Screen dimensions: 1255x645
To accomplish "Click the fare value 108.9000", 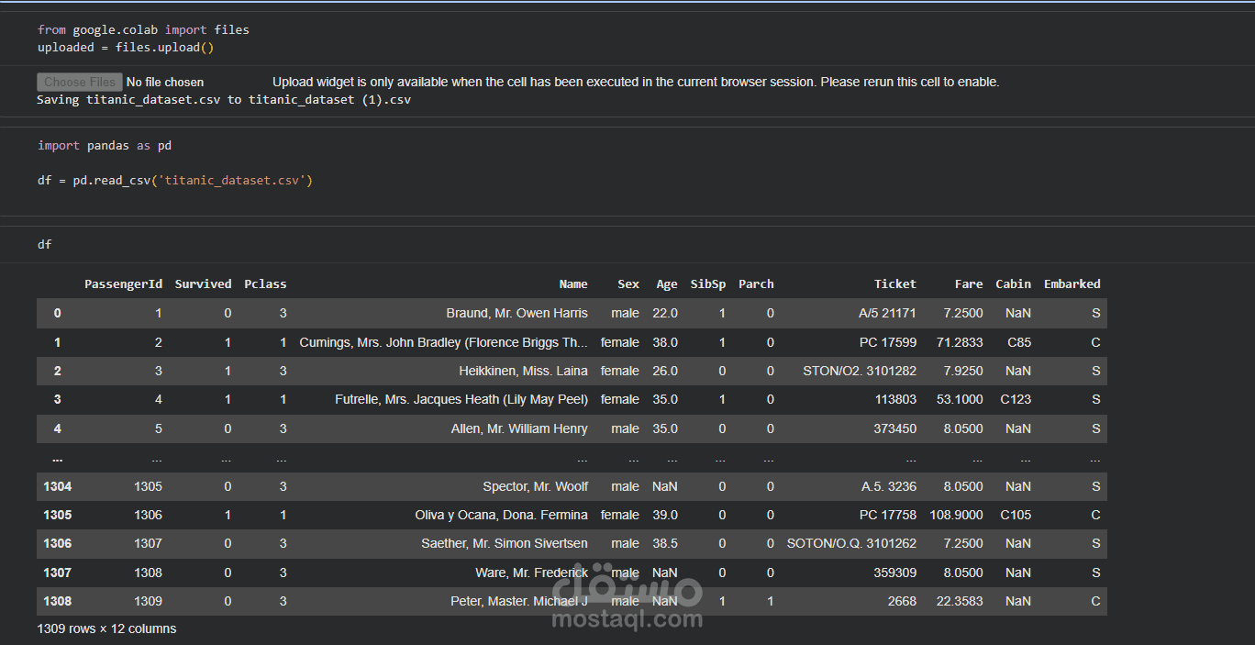I will click(956, 515).
